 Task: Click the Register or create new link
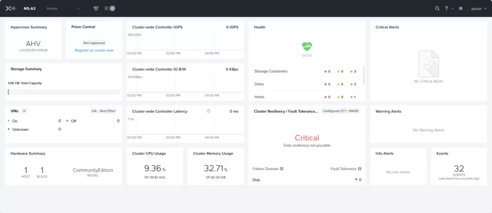pos(94,50)
